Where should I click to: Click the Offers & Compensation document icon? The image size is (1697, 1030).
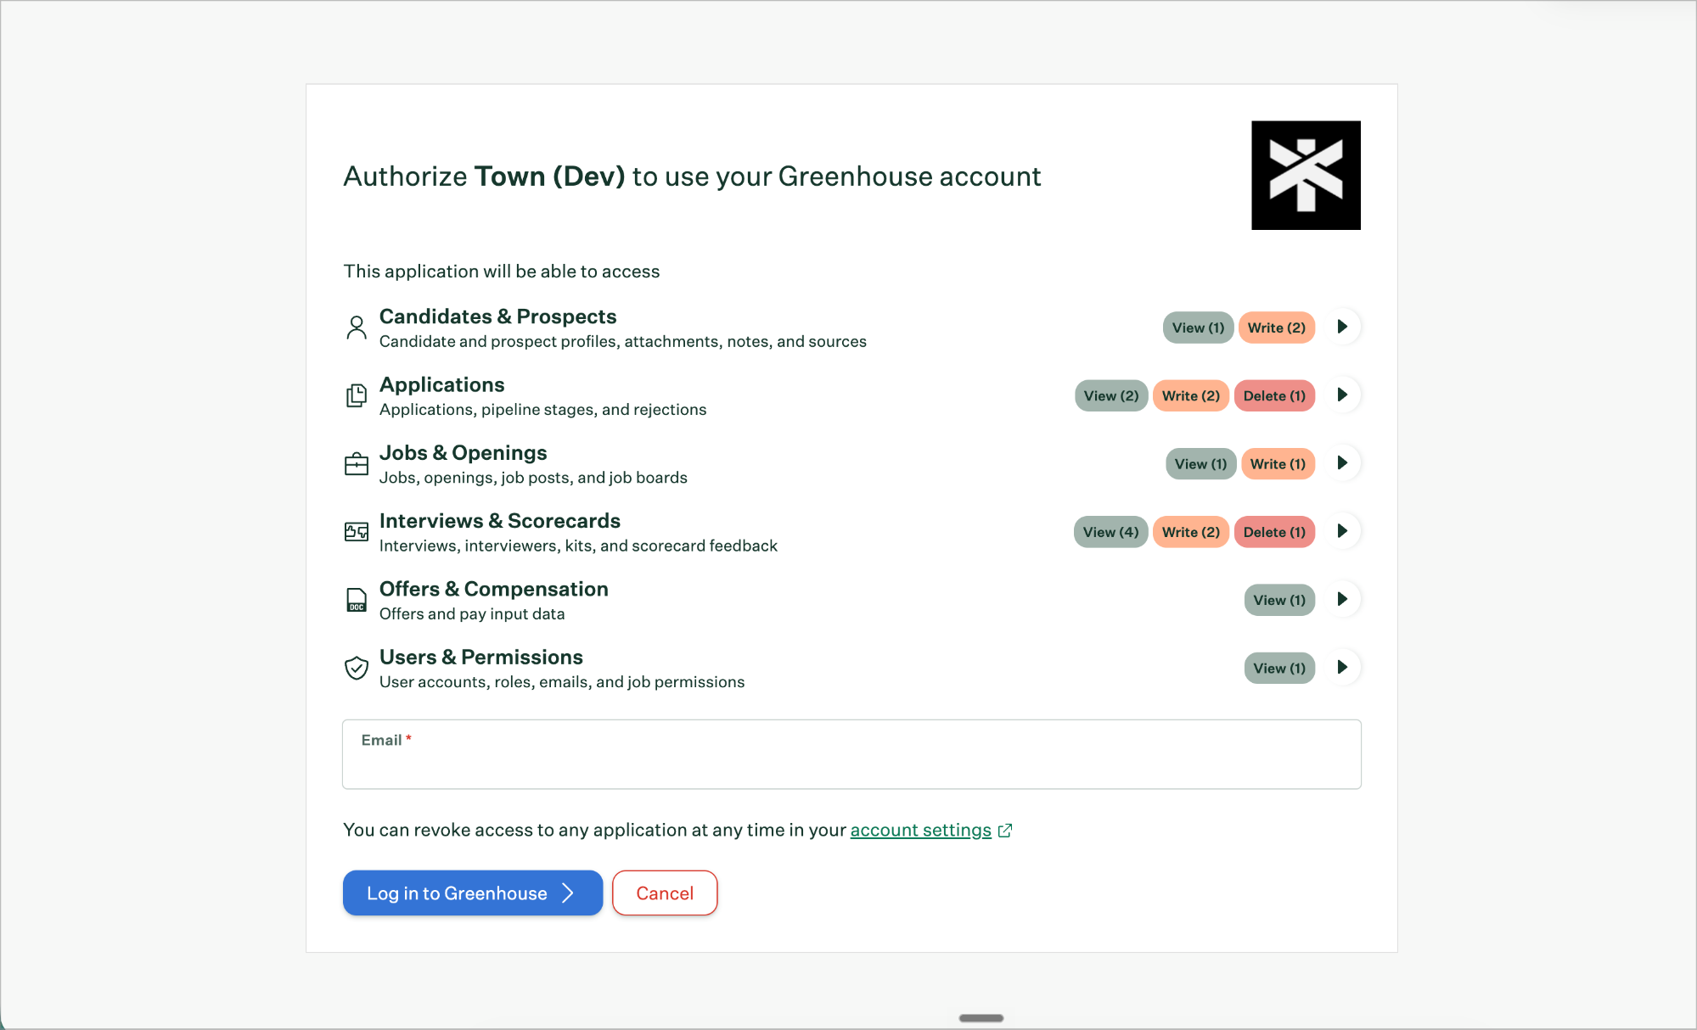pyautogui.click(x=357, y=600)
